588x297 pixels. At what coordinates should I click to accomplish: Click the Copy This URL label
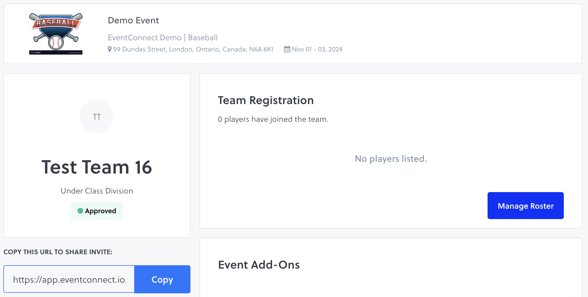58,252
